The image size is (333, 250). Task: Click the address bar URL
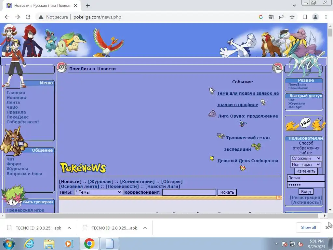[x=97, y=17]
